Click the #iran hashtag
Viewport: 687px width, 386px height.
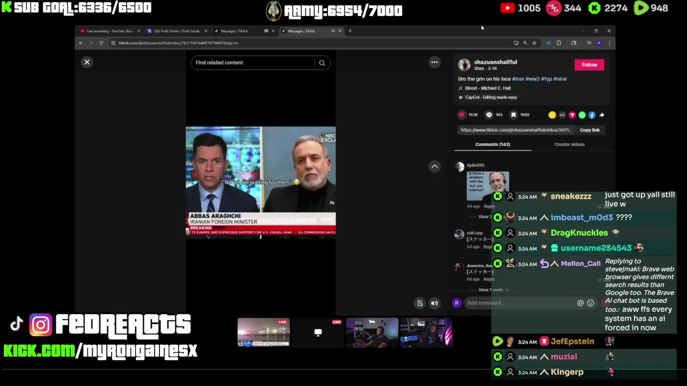[518, 79]
